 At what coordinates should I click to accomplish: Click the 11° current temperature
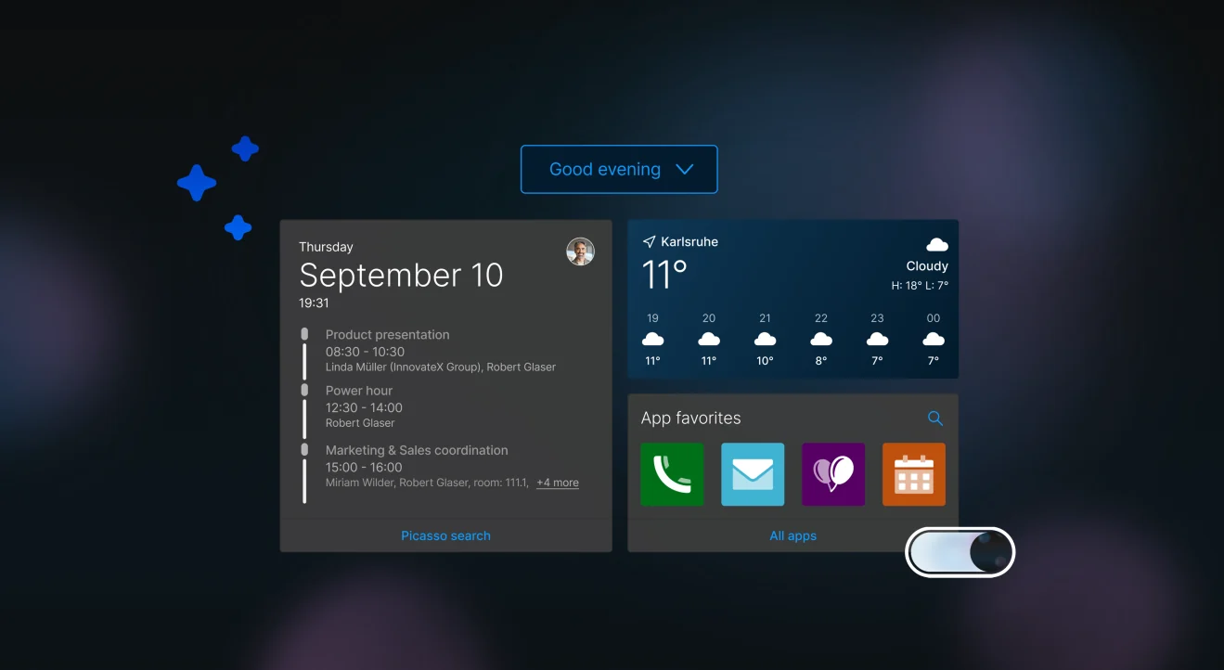pyautogui.click(x=665, y=275)
